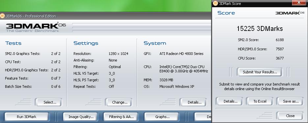Screen dimensions: 308x123
Task: Click the Close button in Score window
Action: tap(290, 116)
